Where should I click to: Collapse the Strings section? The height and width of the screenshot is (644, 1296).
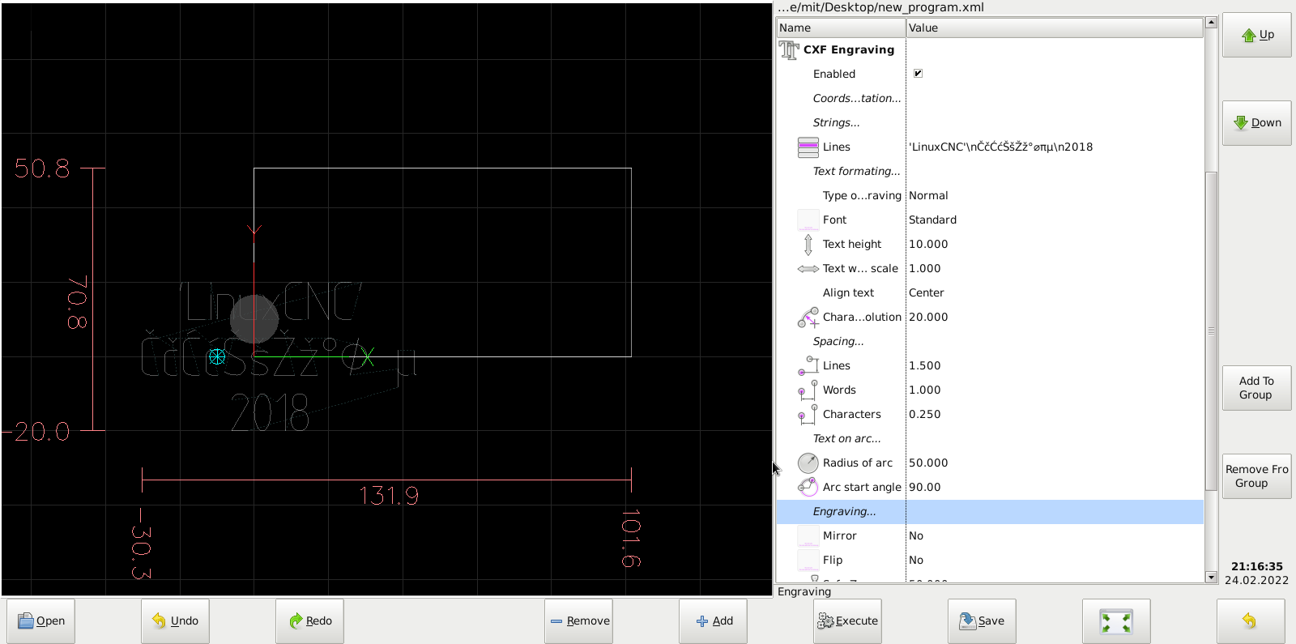(836, 122)
